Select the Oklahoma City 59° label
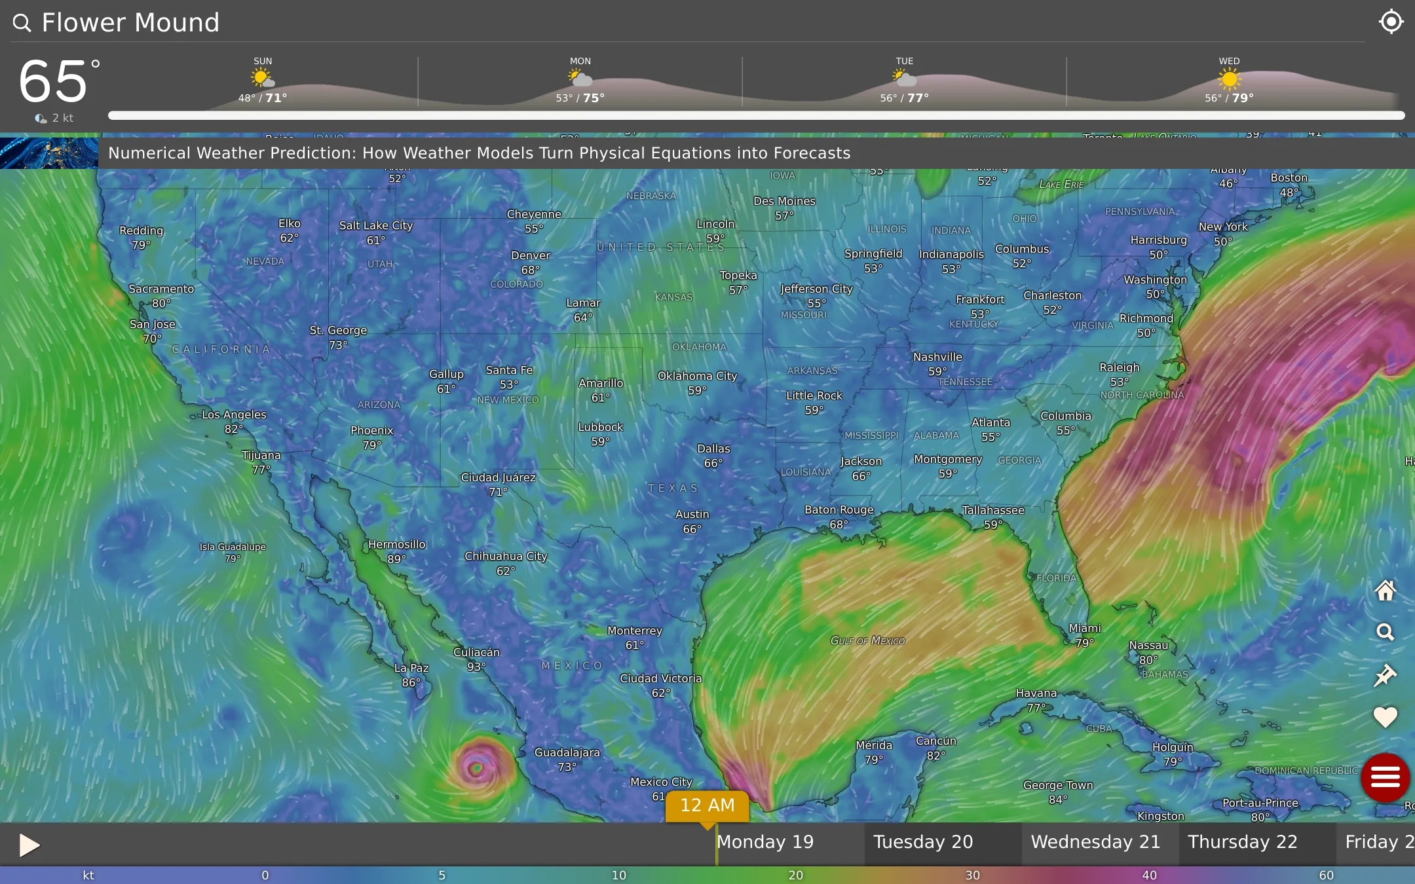1415x884 pixels. 697,383
